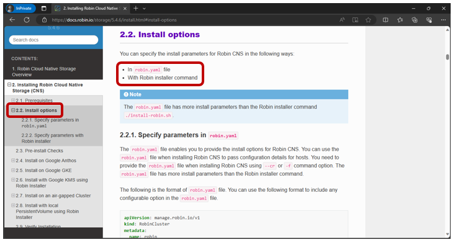The image size is (455, 242).
Task: Add this page to favorites star
Action: click(368, 20)
